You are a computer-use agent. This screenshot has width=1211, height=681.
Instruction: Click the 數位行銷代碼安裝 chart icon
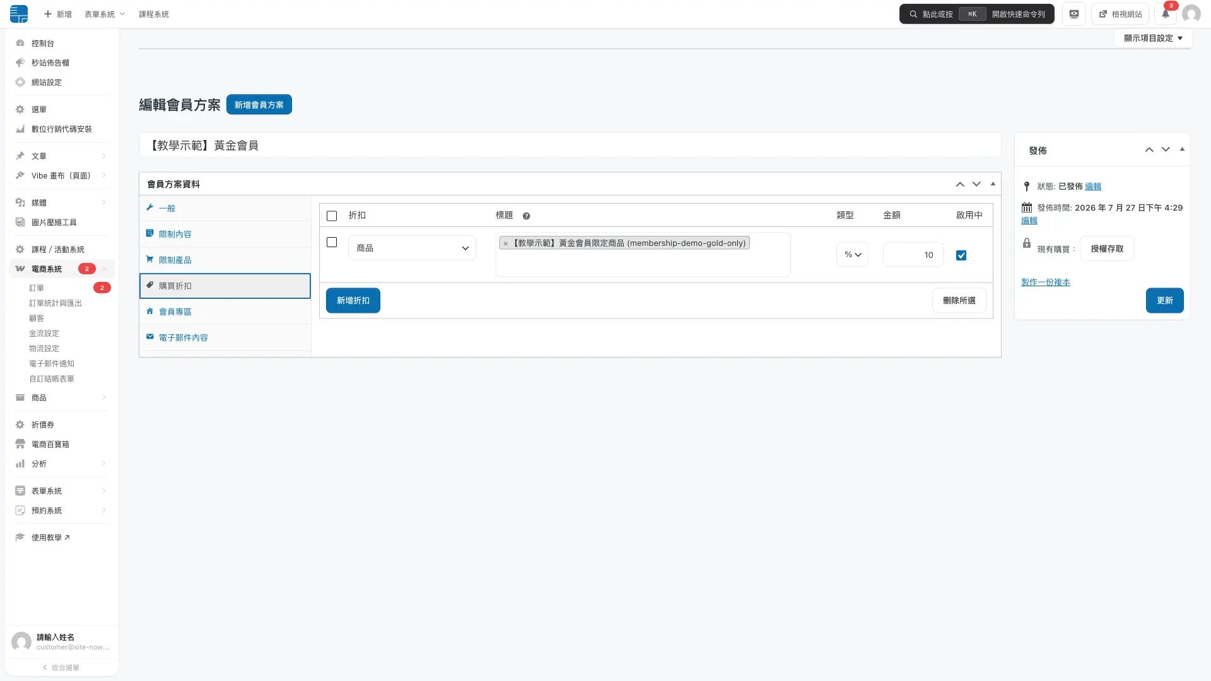20,129
